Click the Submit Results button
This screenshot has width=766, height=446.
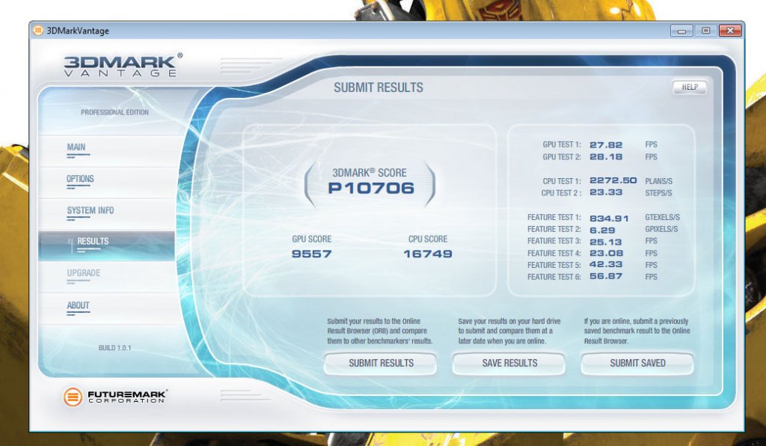point(381,364)
